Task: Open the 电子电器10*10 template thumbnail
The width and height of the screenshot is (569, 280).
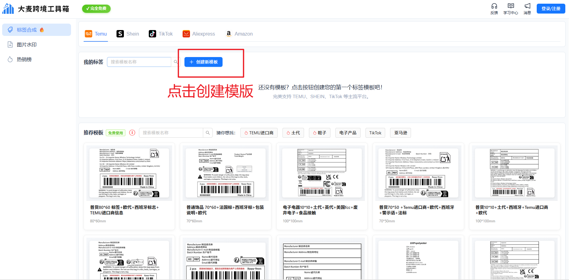Action: (x=322, y=173)
